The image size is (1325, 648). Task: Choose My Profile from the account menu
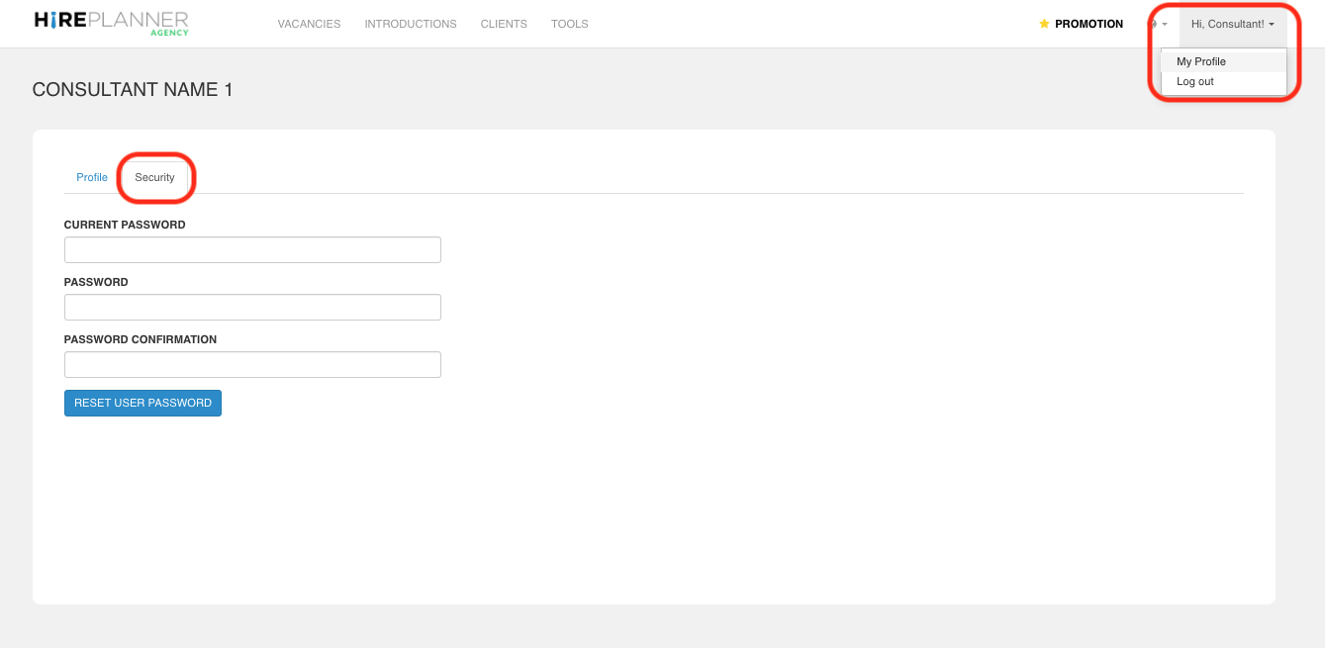click(1200, 61)
